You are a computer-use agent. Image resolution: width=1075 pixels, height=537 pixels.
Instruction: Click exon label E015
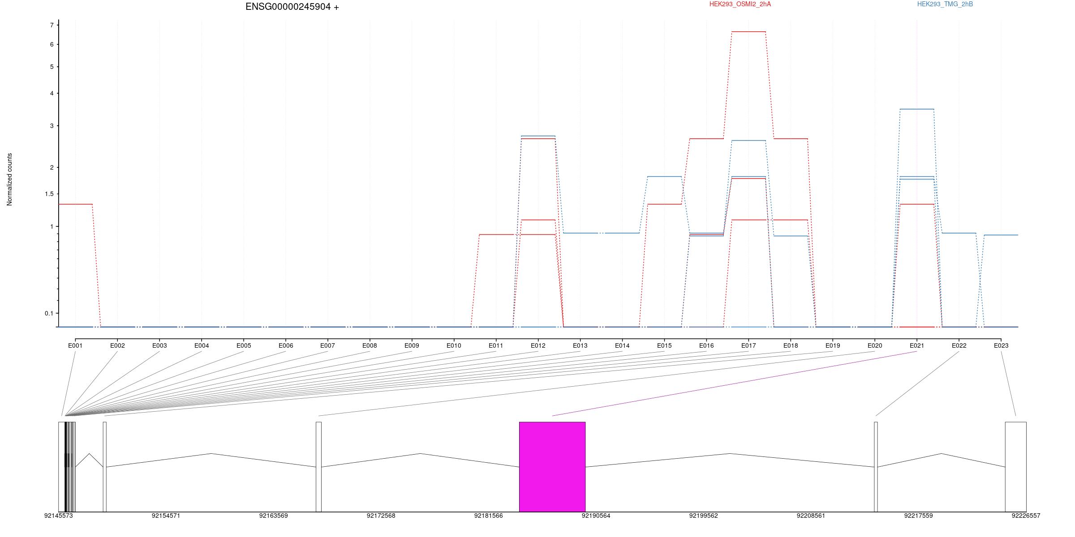(x=664, y=345)
